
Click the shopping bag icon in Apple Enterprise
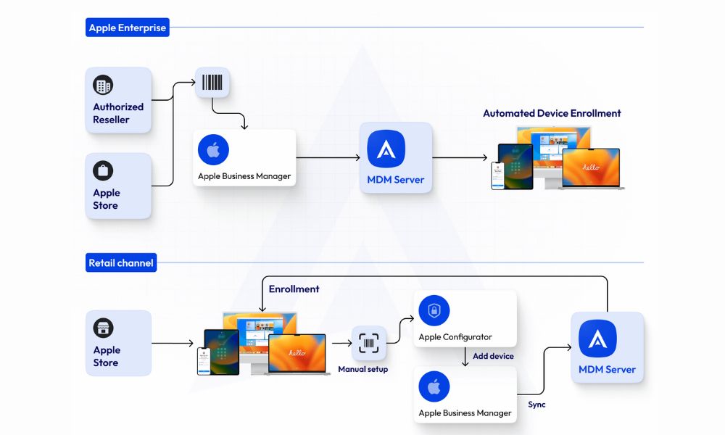(x=103, y=170)
